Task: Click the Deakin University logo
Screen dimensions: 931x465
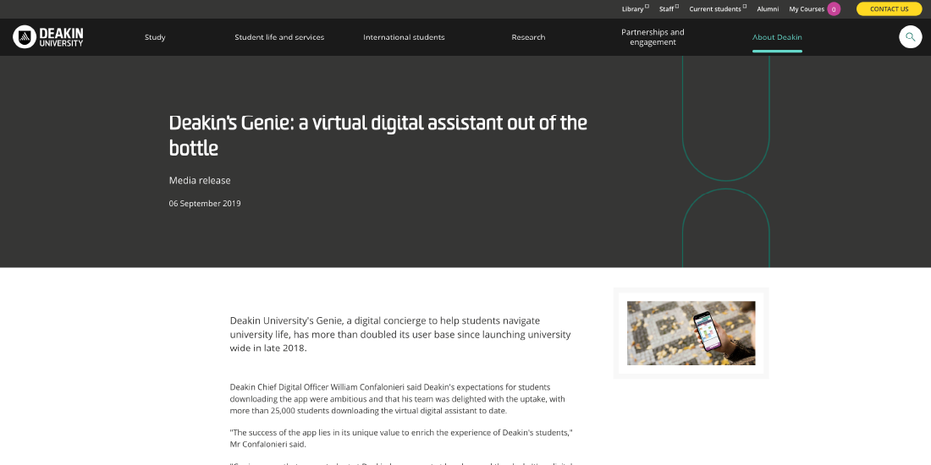Action: click(x=48, y=37)
